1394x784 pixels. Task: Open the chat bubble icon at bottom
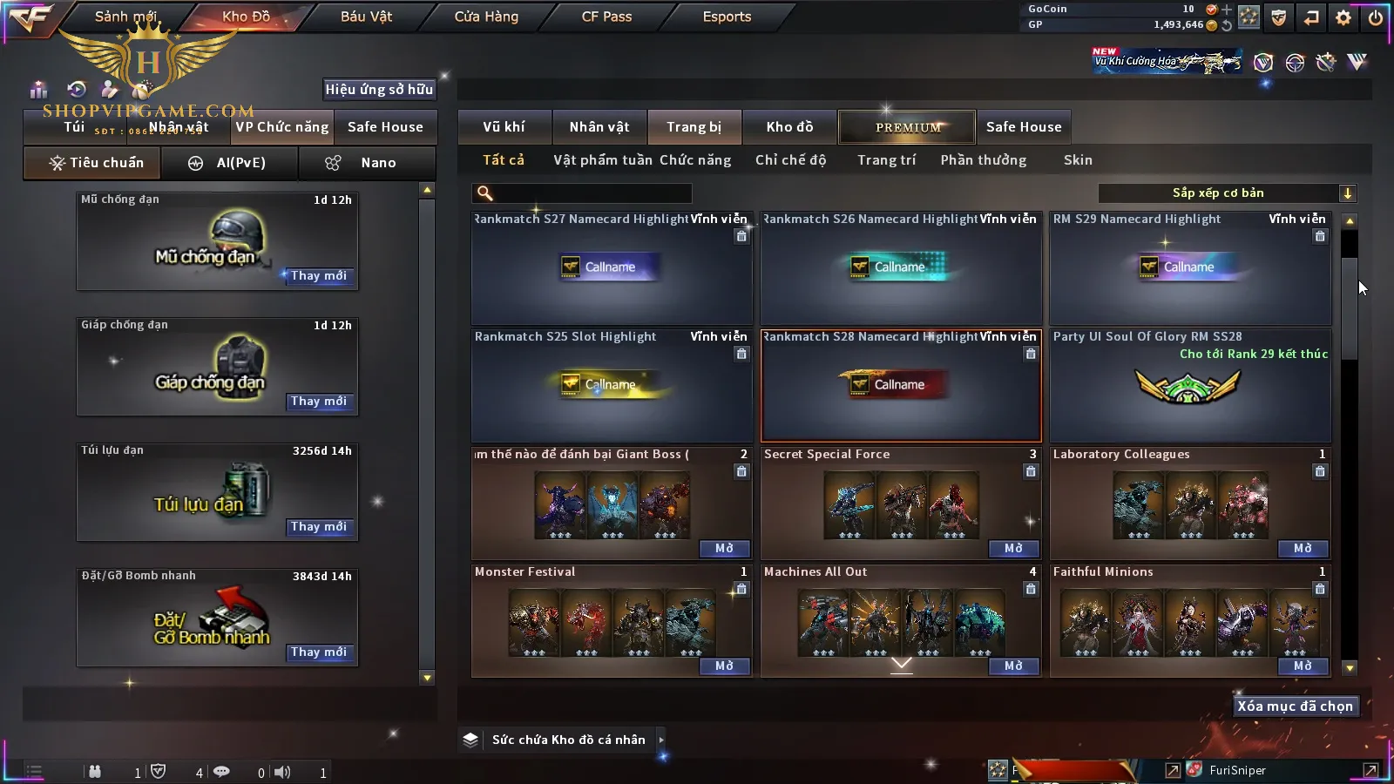[x=221, y=772]
